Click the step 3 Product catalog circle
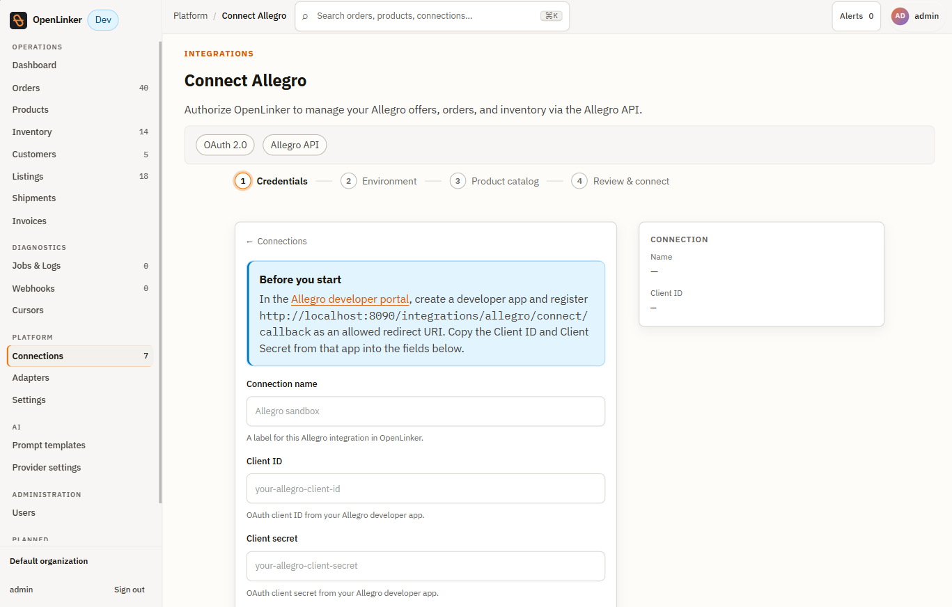952x607 pixels. 458,181
